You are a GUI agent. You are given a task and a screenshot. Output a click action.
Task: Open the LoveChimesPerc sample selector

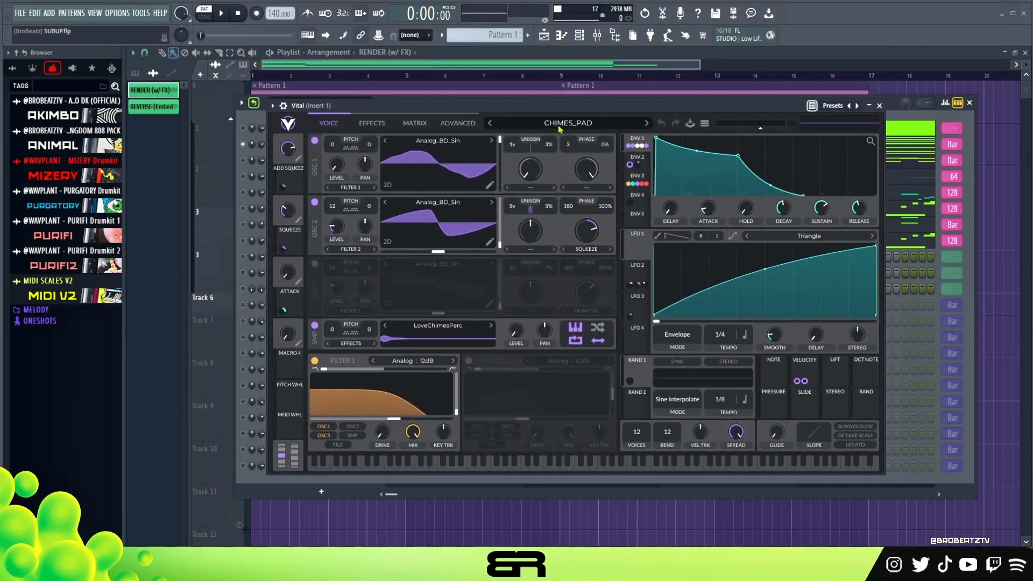(x=437, y=325)
